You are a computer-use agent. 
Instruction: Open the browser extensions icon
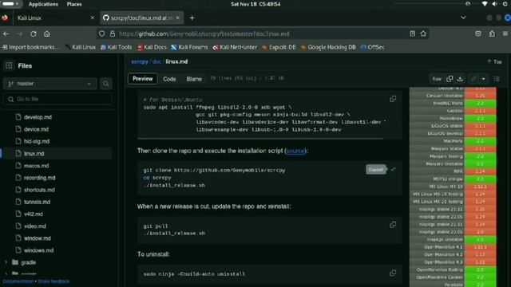(x=492, y=33)
